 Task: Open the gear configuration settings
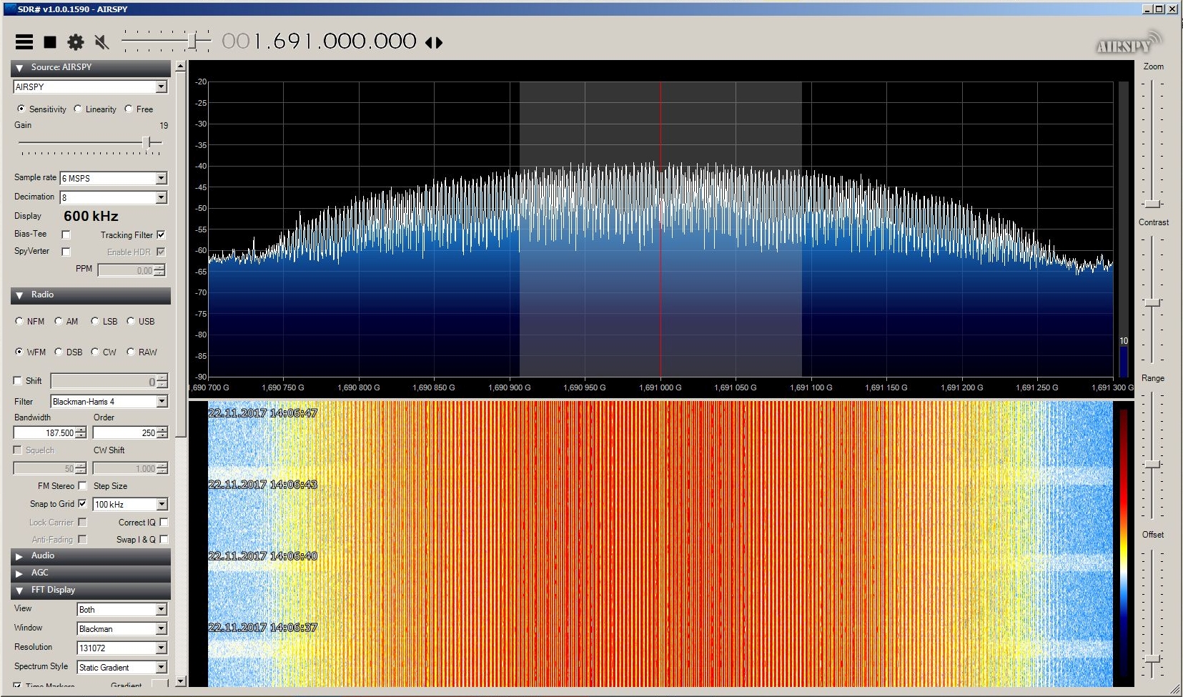point(76,42)
